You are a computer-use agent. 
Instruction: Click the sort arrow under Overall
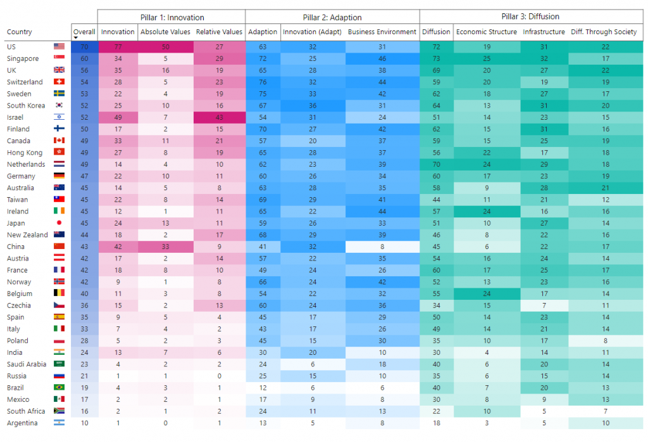(x=75, y=38)
